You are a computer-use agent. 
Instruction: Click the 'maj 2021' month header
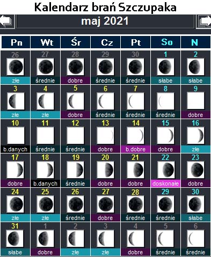click(105, 21)
